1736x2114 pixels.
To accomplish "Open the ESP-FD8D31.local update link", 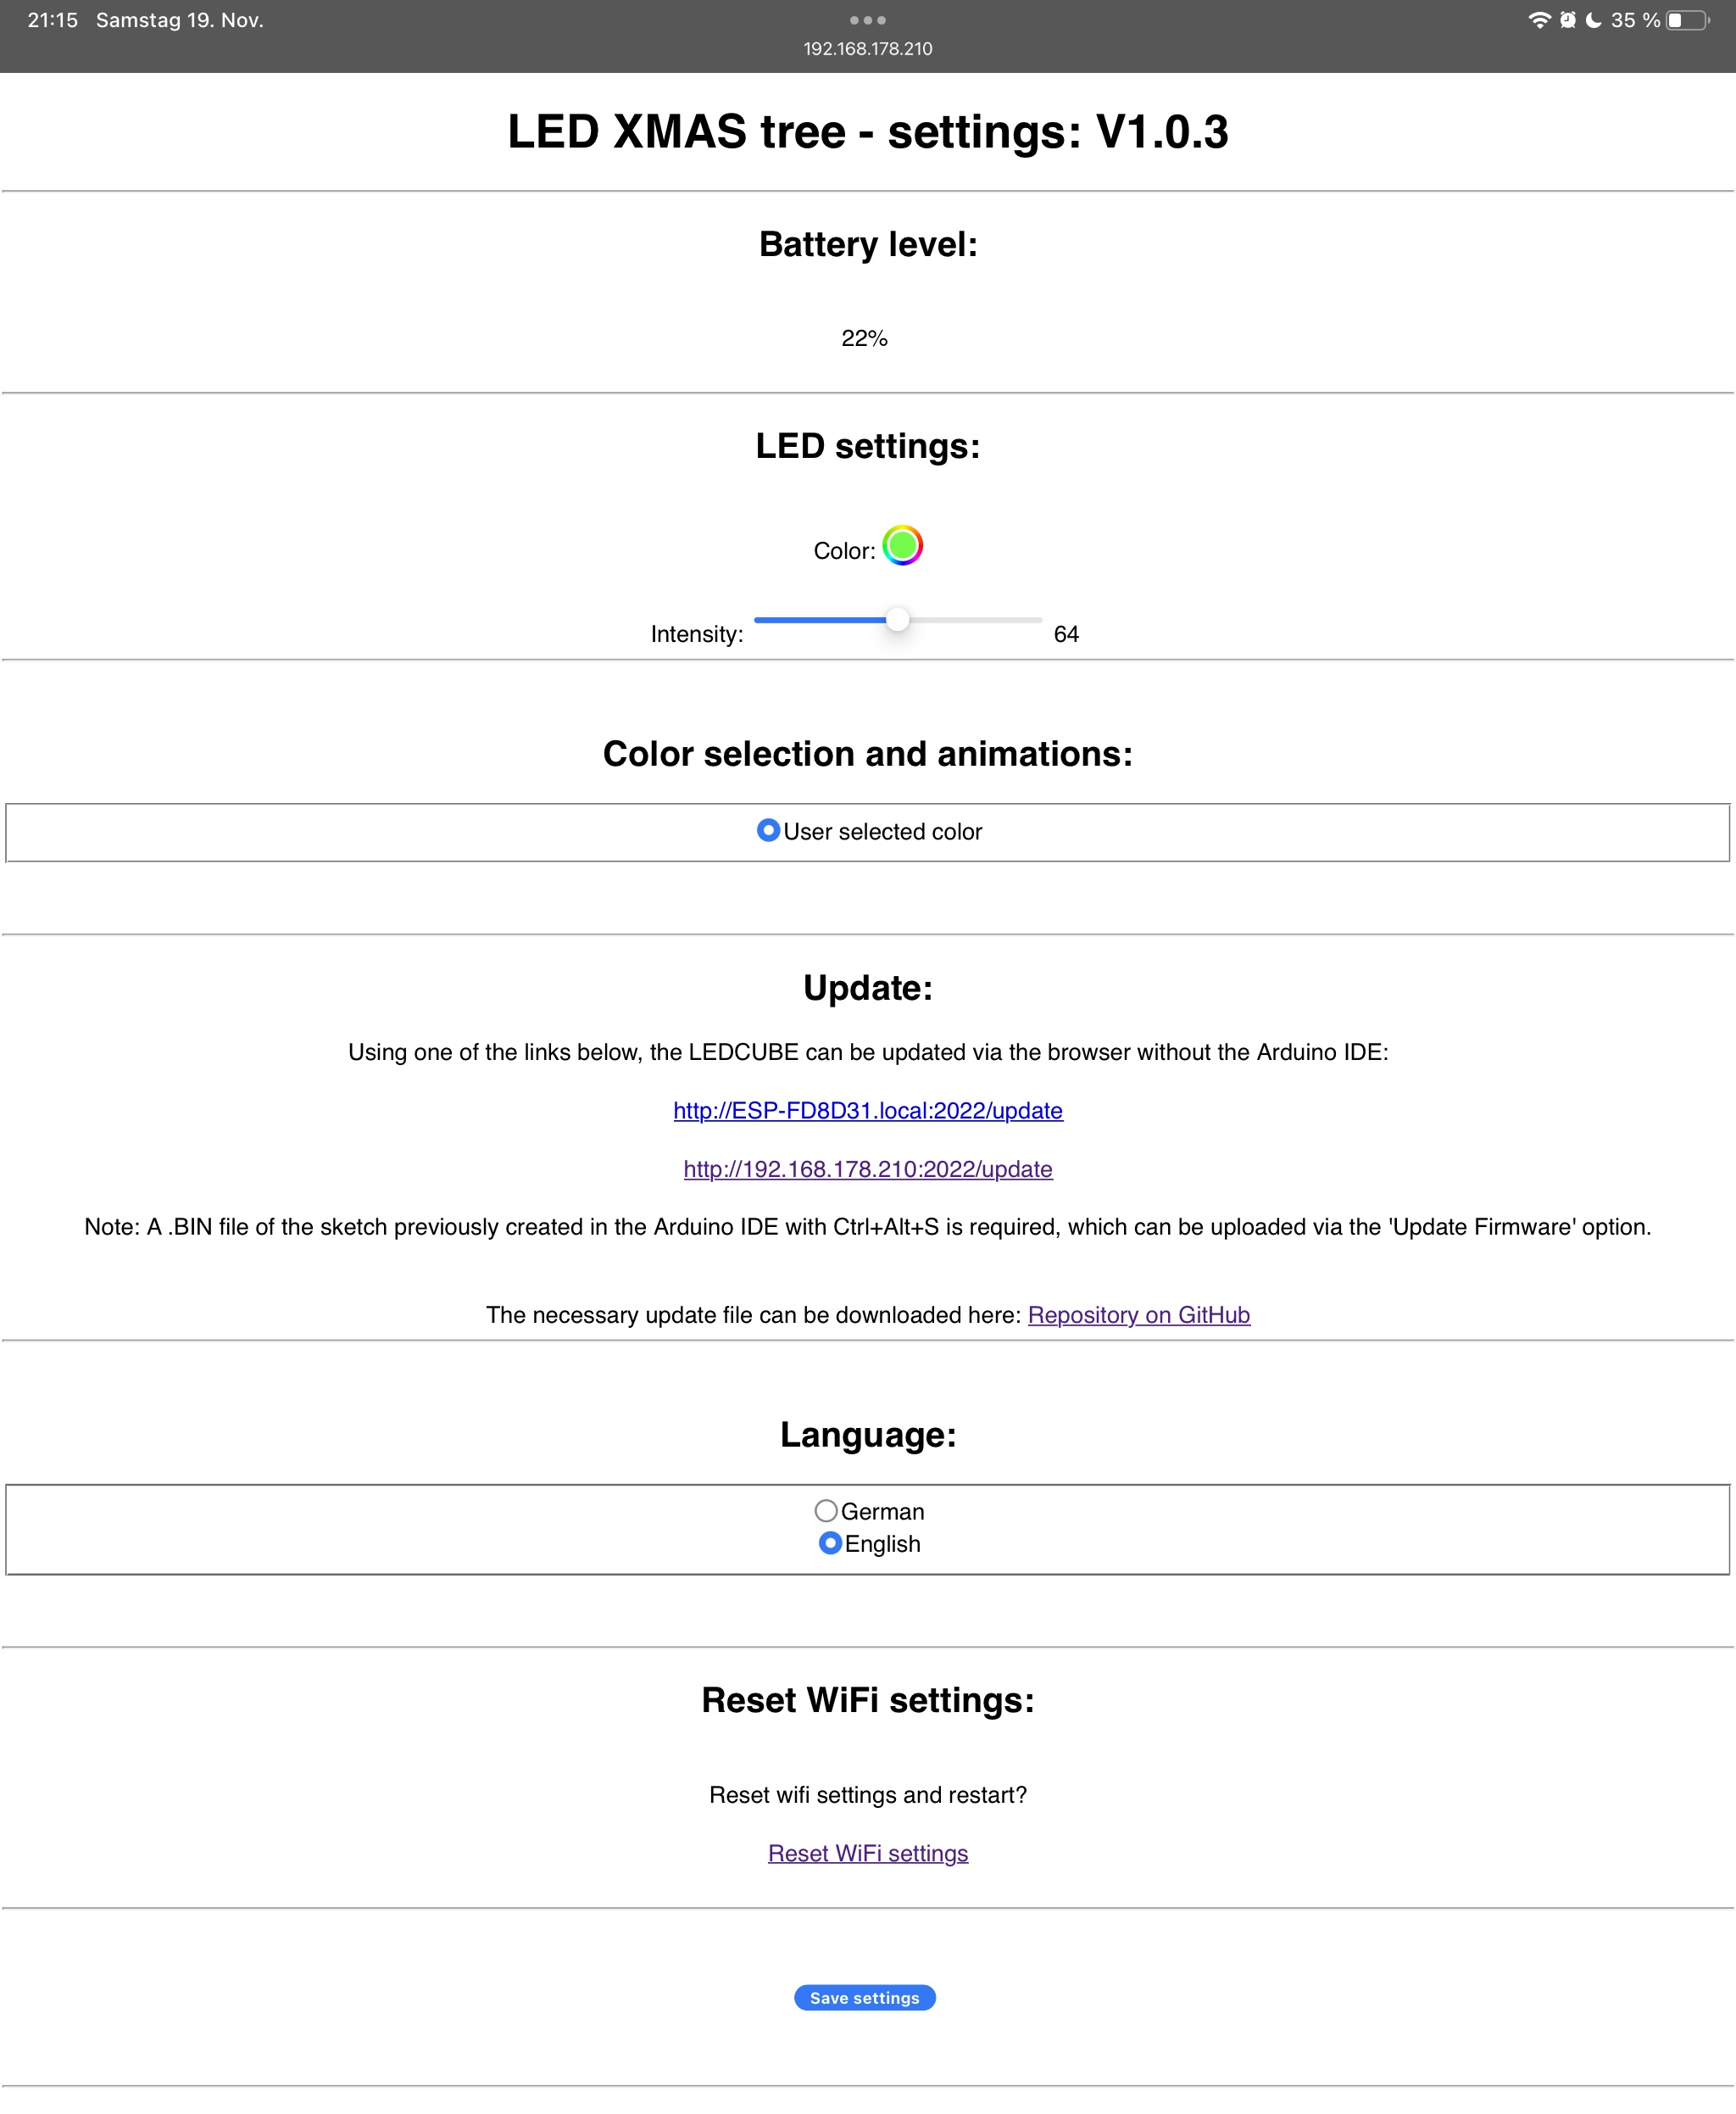I will pyautogui.click(x=868, y=1111).
